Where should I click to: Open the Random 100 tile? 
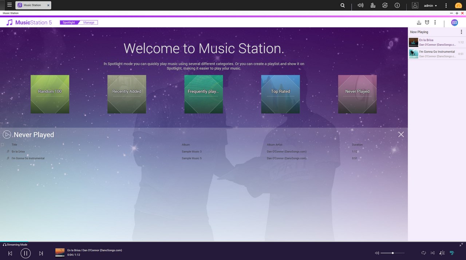tap(50, 94)
